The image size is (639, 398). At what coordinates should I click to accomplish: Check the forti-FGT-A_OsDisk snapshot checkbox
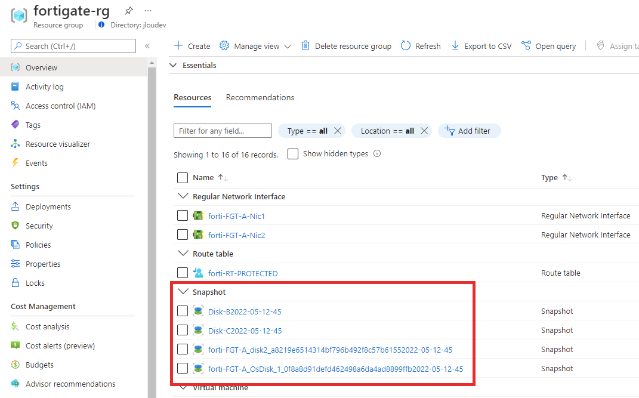click(183, 368)
